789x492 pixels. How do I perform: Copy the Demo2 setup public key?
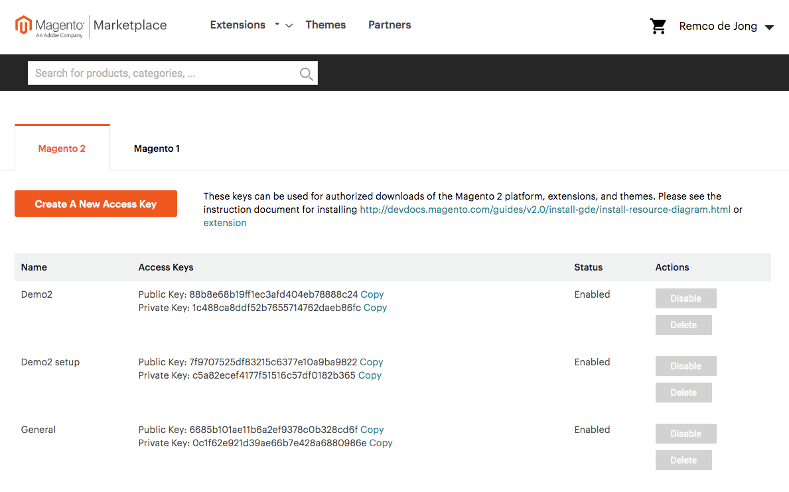371,362
